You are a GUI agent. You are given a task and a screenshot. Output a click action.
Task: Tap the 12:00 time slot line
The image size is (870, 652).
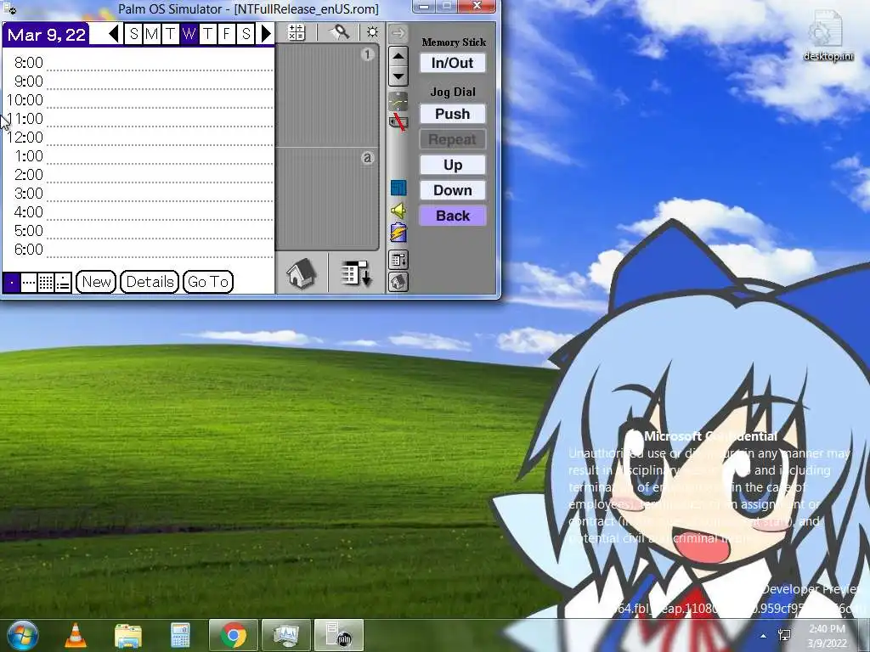160,138
